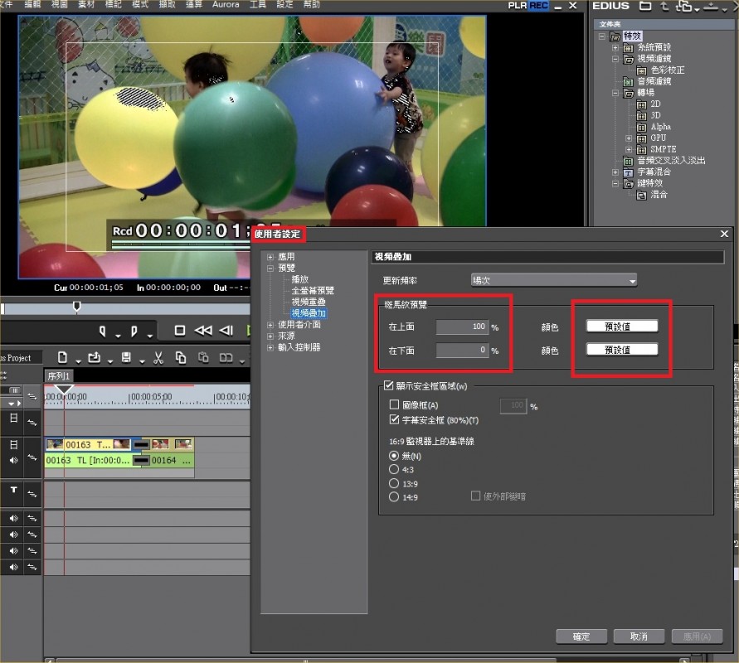Click the Cut scissors icon in timeline toolbar
The height and width of the screenshot is (663, 739).
(158, 358)
